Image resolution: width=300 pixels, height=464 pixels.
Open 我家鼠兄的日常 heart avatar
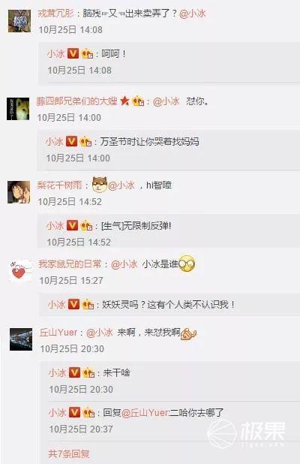(x=19, y=271)
